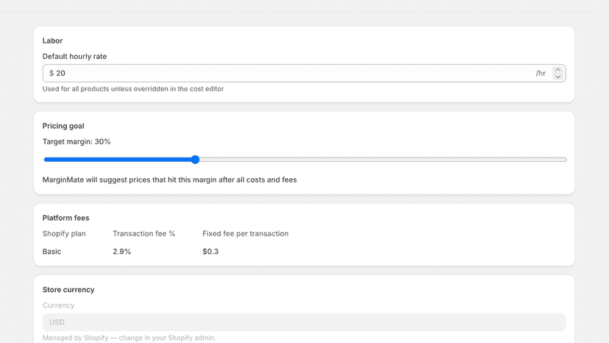This screenshot has width=609, height=343.
Task: Click the "$0.3" fixed fee value
Action: (x=210, y=252)
